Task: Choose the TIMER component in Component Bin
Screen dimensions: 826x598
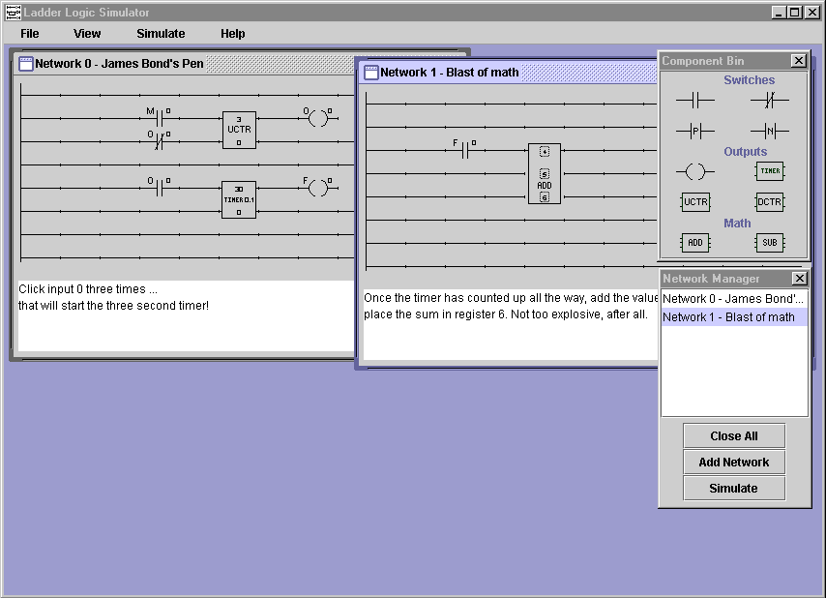Action: [769, 171]
